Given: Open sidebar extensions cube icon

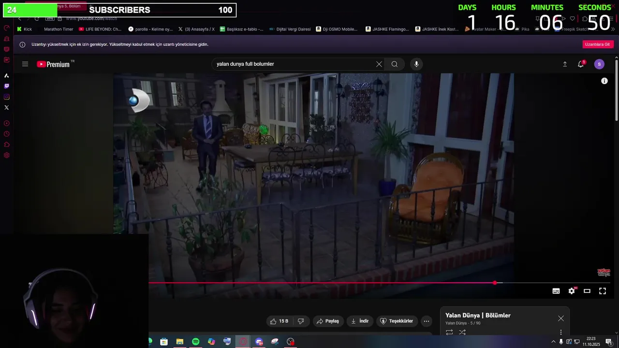Looking at the screenshot, I should pos(6,145).
